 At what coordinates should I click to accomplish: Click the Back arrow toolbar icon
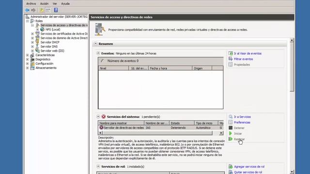[x=27, y=10]
